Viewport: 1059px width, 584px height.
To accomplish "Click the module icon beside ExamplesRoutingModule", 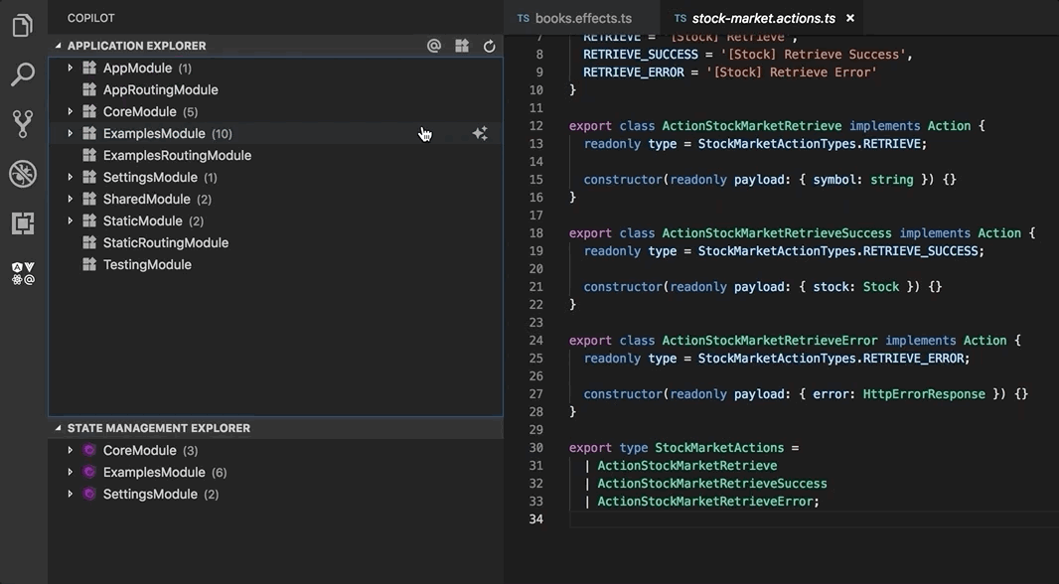I will [x=89, y=155].
